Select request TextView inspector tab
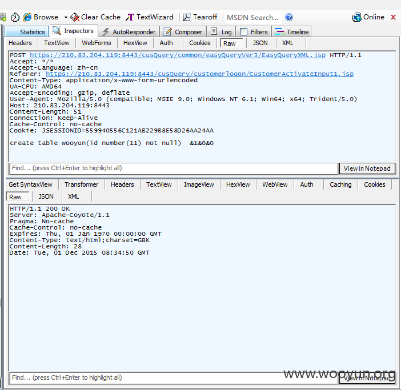Viewport: 401px width, 390px height. (57, 43)
